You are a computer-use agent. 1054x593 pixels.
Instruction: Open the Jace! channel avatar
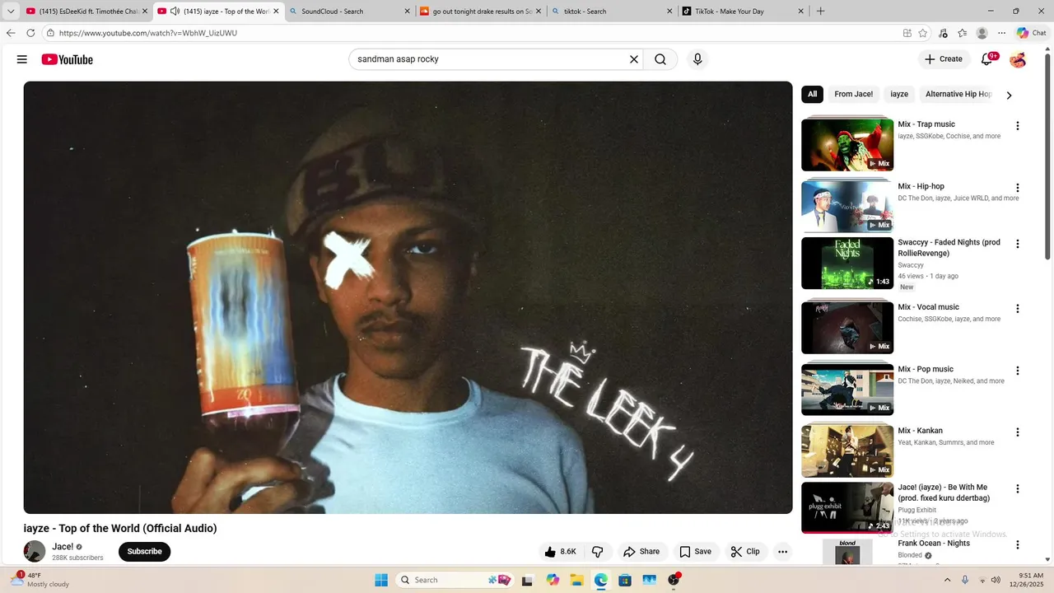35,552
